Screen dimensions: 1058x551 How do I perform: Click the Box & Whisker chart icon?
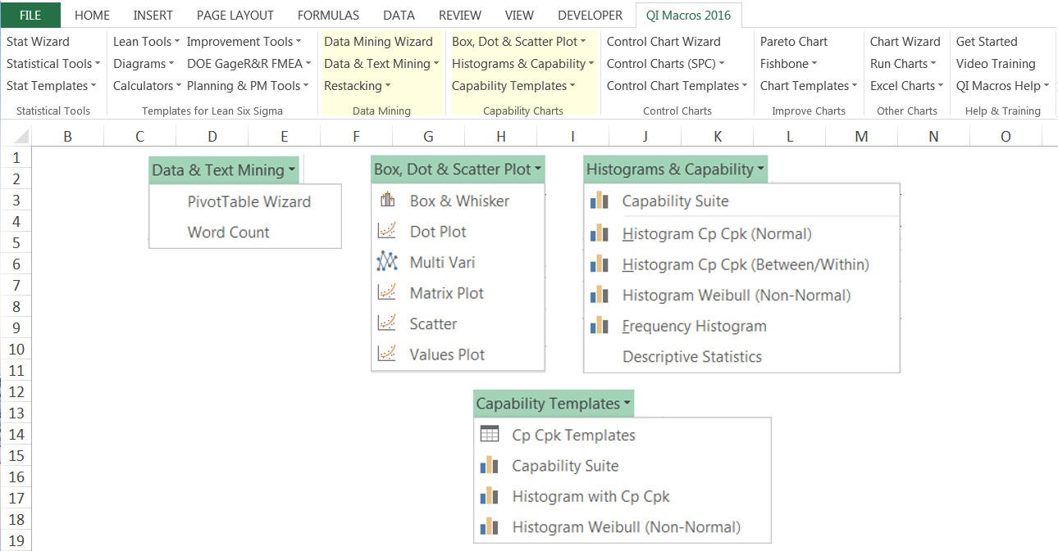click(x=387, y=201)
